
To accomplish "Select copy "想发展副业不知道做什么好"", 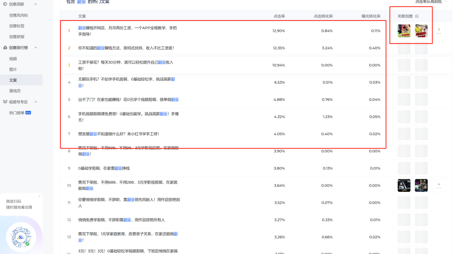I will tap(118, 134).
